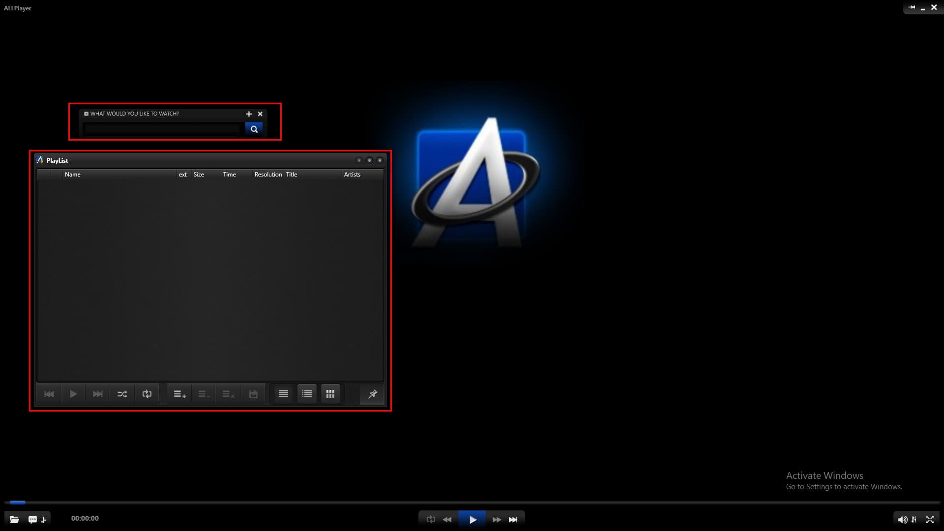Screen dimensions: 944x531
Task: Pin the ALLPlayer window on top
Action: 912,7
